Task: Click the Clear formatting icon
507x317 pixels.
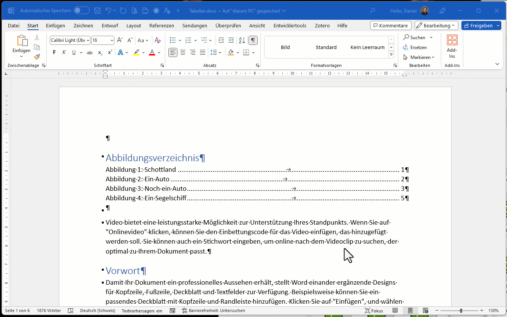Action: click(x=158, y=40)
